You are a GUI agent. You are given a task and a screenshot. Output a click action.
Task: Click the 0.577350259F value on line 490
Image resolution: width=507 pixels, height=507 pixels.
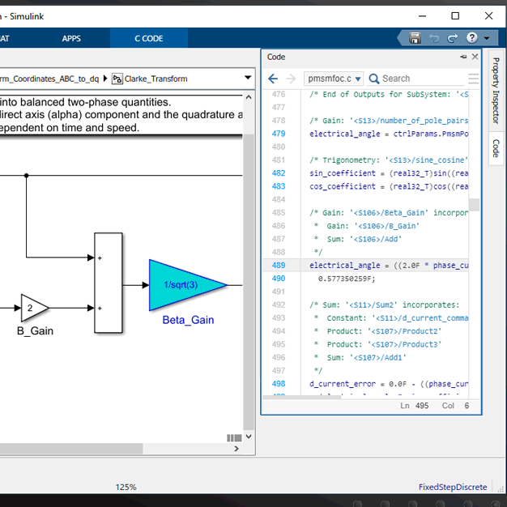347,279
